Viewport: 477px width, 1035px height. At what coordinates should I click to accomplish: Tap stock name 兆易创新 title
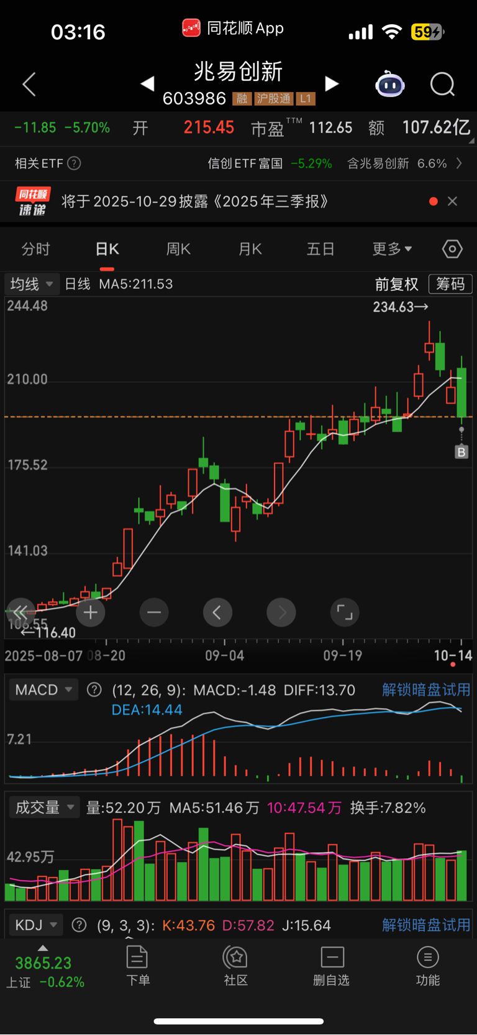(238, 72)
